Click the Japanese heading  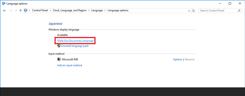point(55,24)
